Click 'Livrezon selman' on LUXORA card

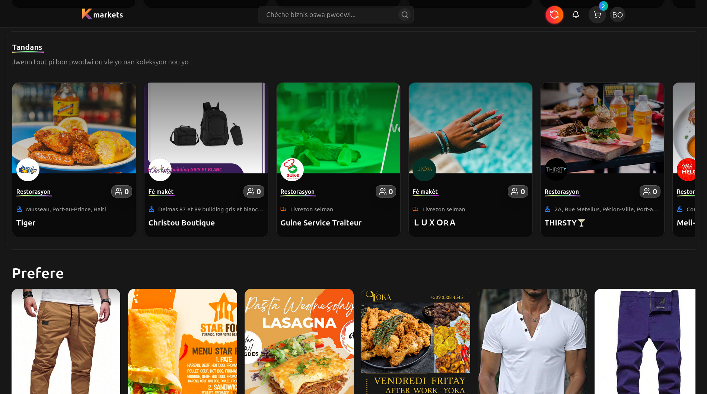(444, 209)
